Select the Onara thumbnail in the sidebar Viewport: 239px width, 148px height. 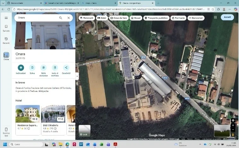[x=6, y=55]
